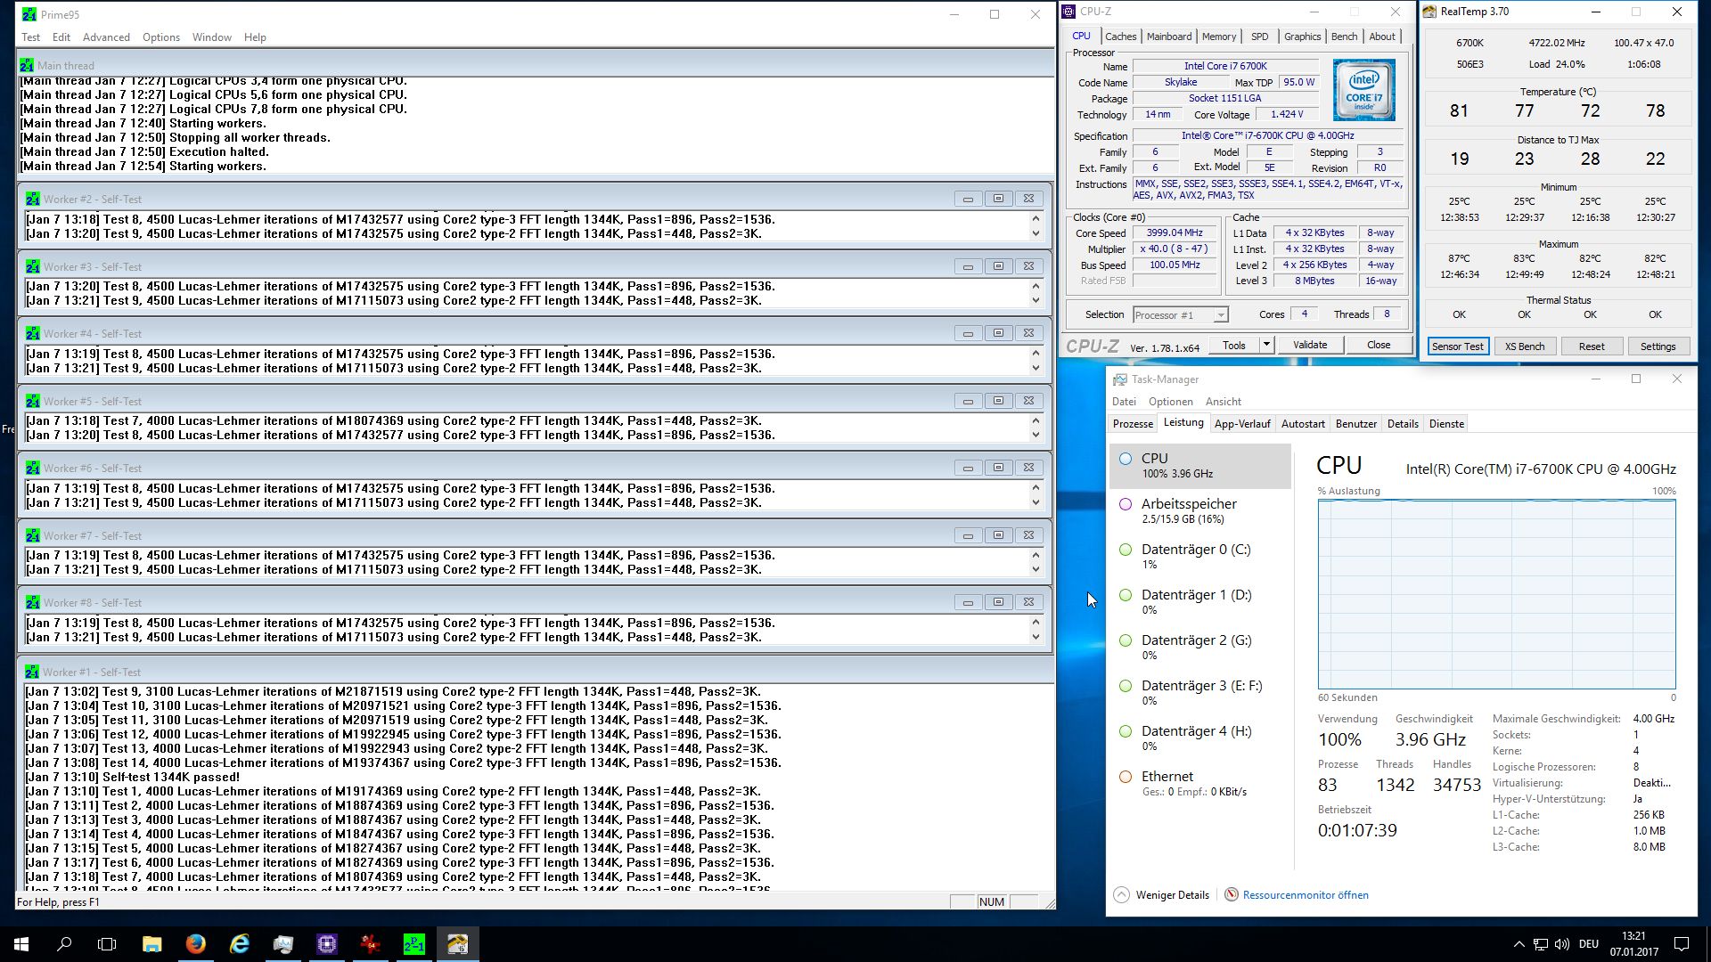1711x962 pixels.
Task: Switch to the CPU-Z Memory tab
Action: tap(1218, 37)
